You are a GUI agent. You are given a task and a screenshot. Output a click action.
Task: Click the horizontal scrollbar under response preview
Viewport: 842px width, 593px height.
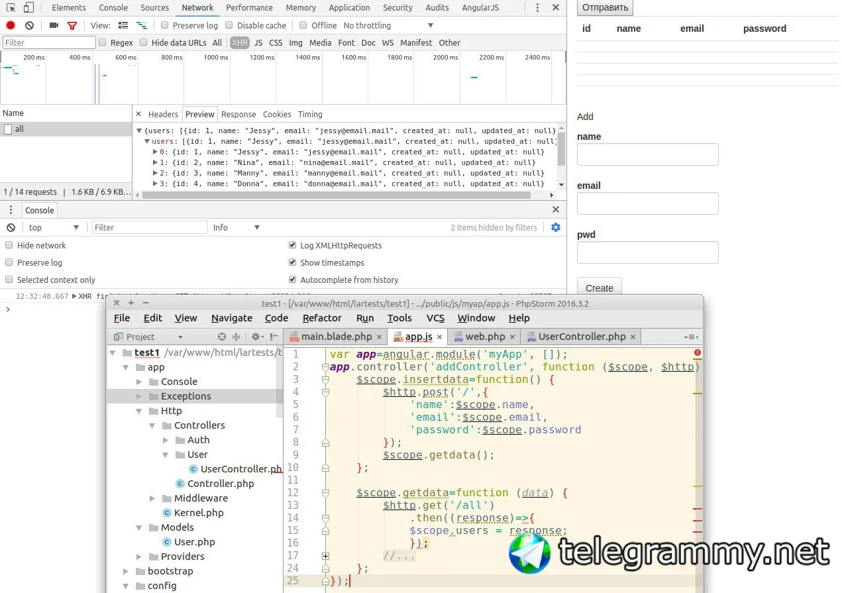pos(336,195)
